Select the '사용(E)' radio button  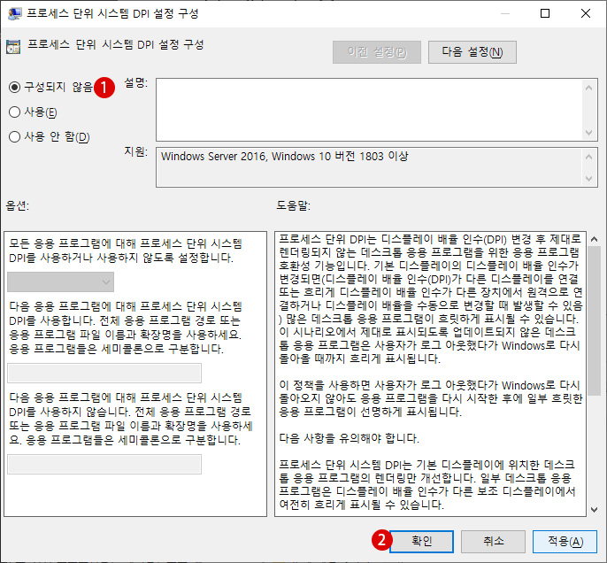[14, 112]
